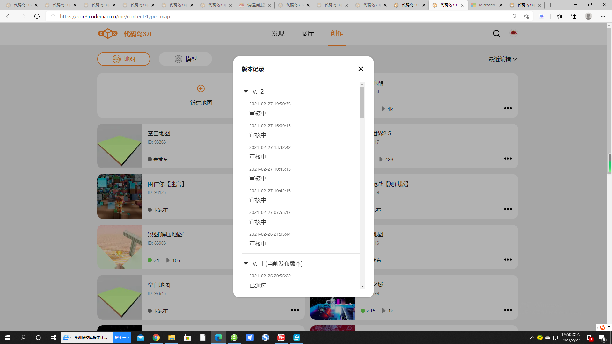Open Windows taskbar search
Image resolution: width=612 pixels, height=344 pixels.
(x=23, y=338)
